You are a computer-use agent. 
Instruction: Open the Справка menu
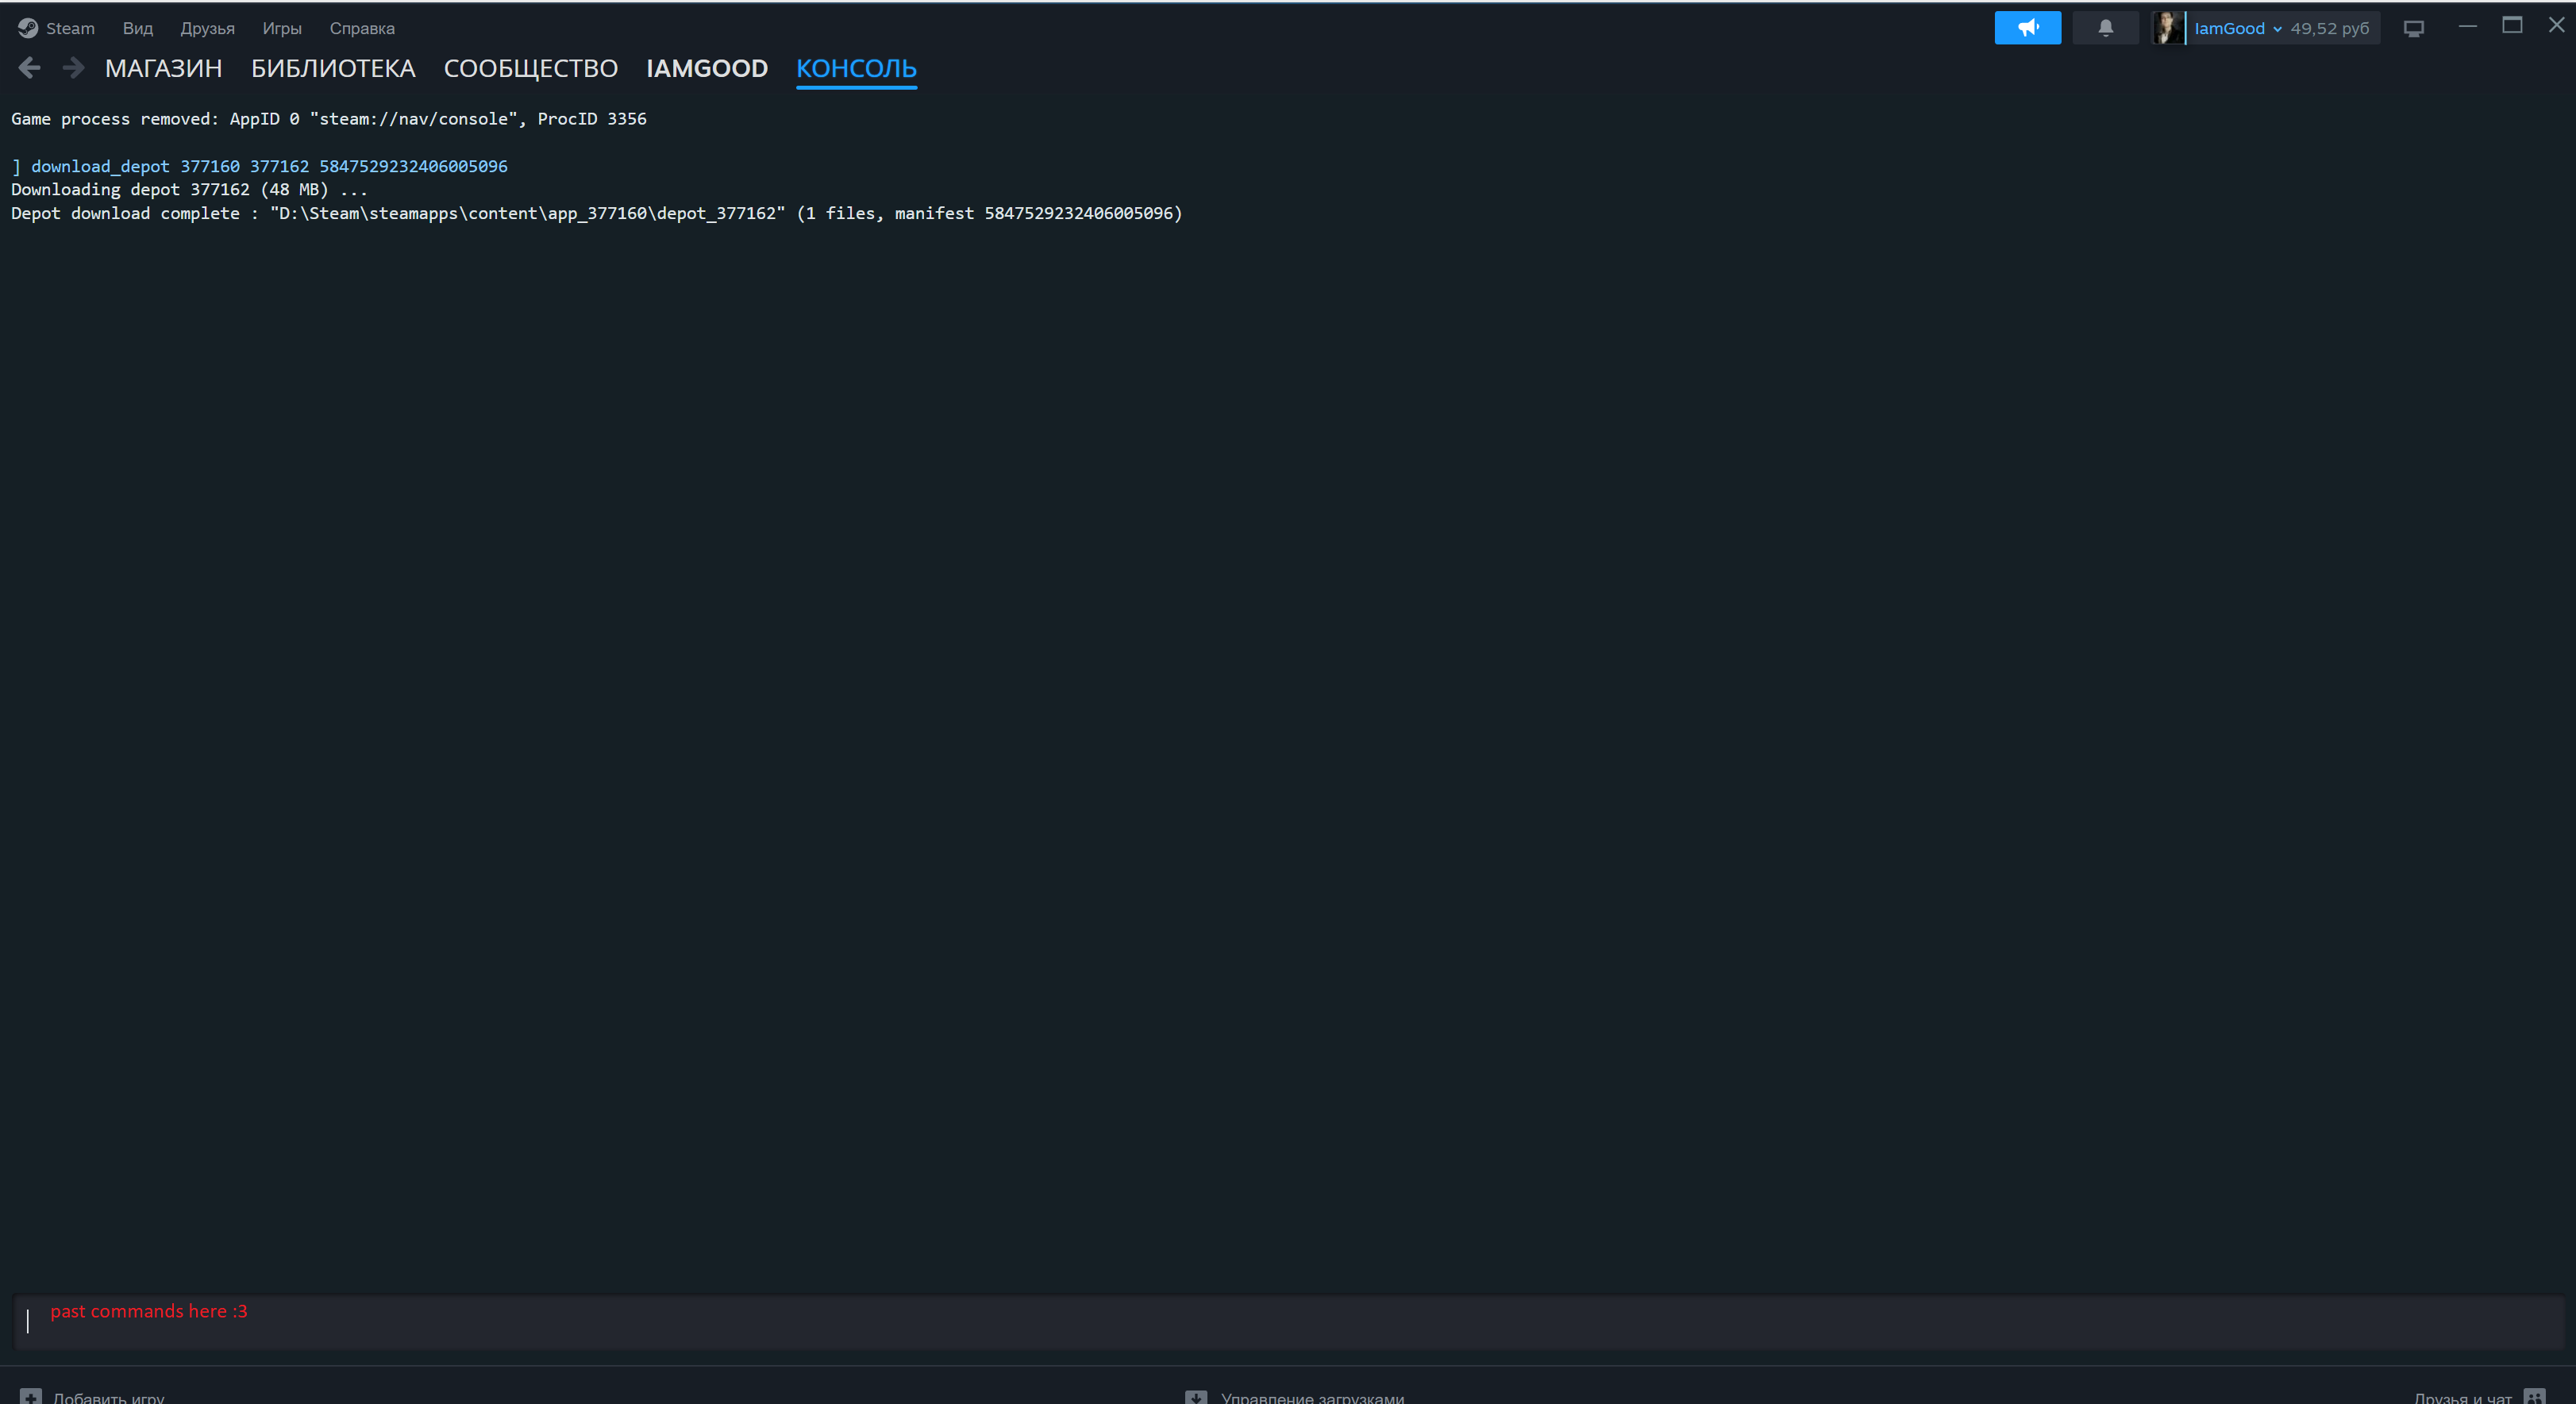click(362, 28)
